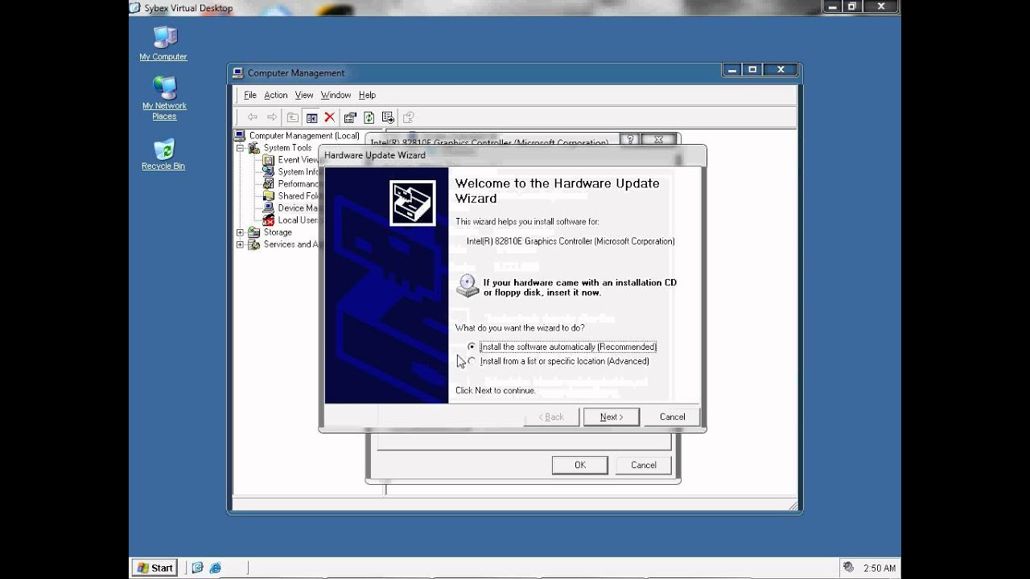The height and width of the screenshot is (579, 1030).
Task: Toggle the Show/Hide Console Tree toolbar icon
Action: [311, 117]
